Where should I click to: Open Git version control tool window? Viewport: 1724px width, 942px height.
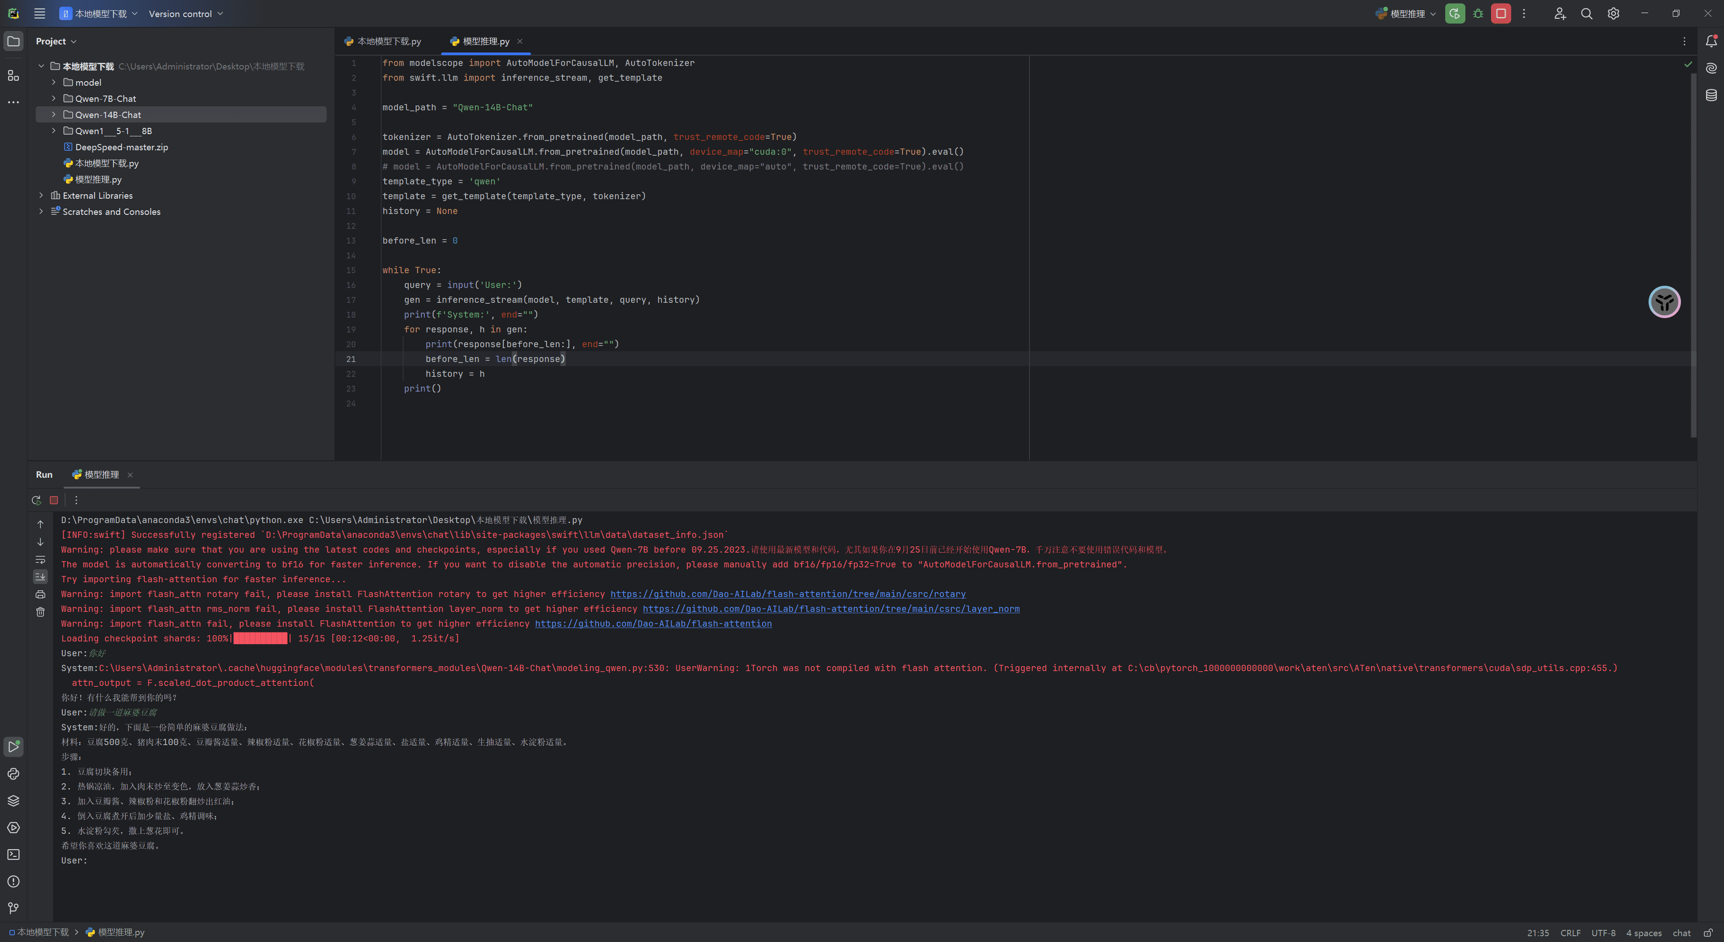pyautogui.click(x=13, y=908)
